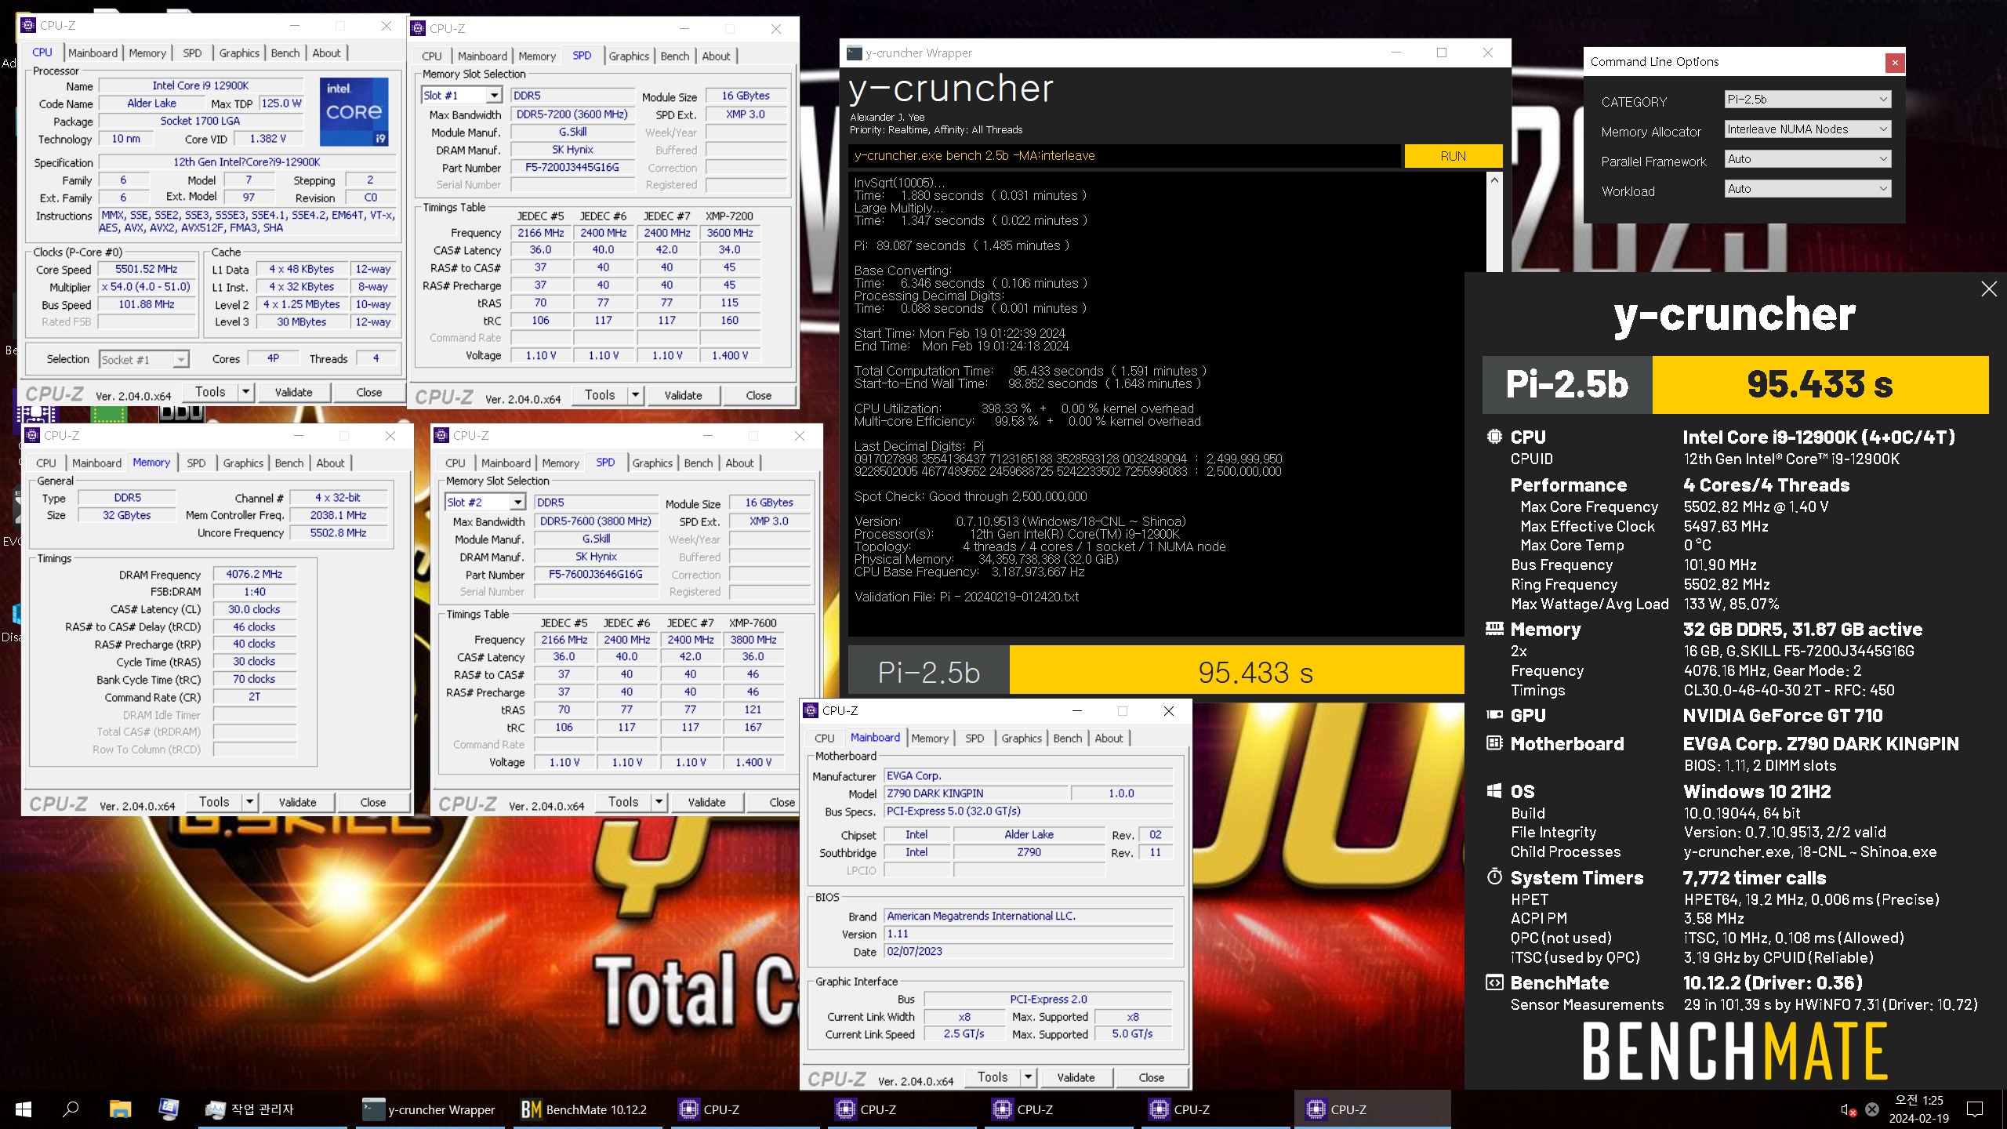Viewport: 2007px width, 1129px height.
Task: Click the DRAM Frequency value 4076.2 MHz
Action: coord(254,574)
